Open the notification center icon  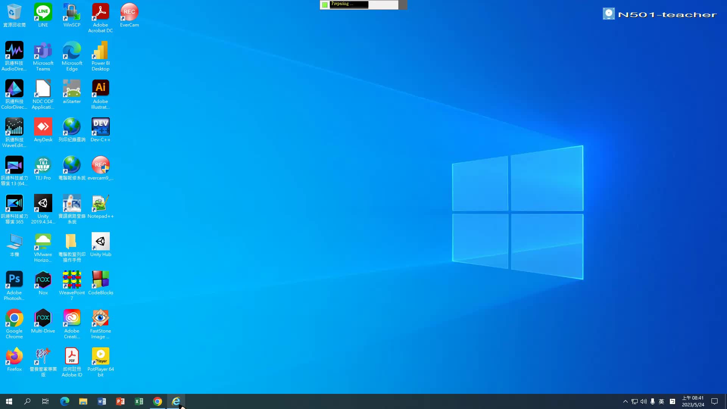[715, 401]
